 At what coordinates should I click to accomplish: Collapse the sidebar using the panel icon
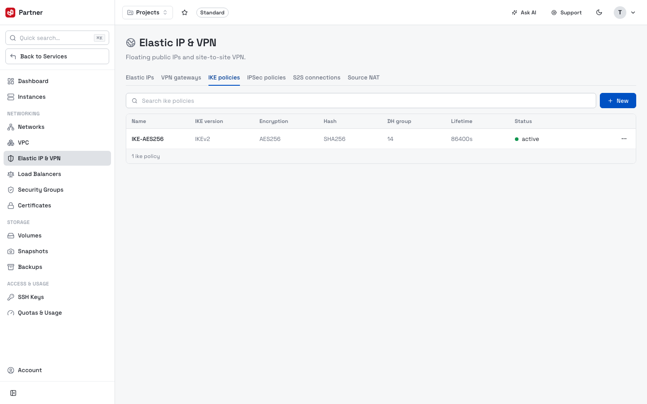pos(13,393)
